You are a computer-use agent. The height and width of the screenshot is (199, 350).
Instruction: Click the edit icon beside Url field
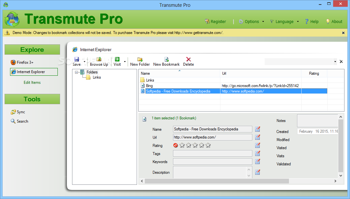point(257,137)
